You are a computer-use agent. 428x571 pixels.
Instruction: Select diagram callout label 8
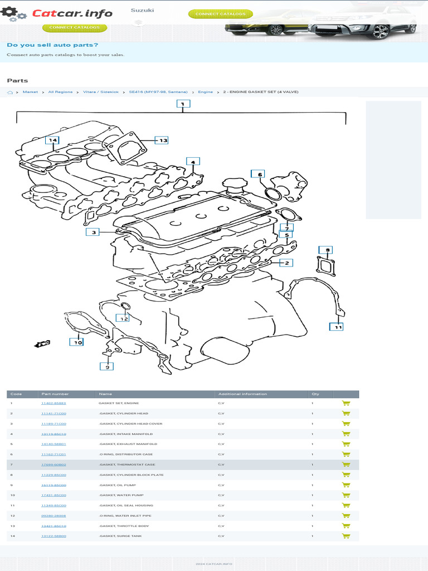point(325,250)
